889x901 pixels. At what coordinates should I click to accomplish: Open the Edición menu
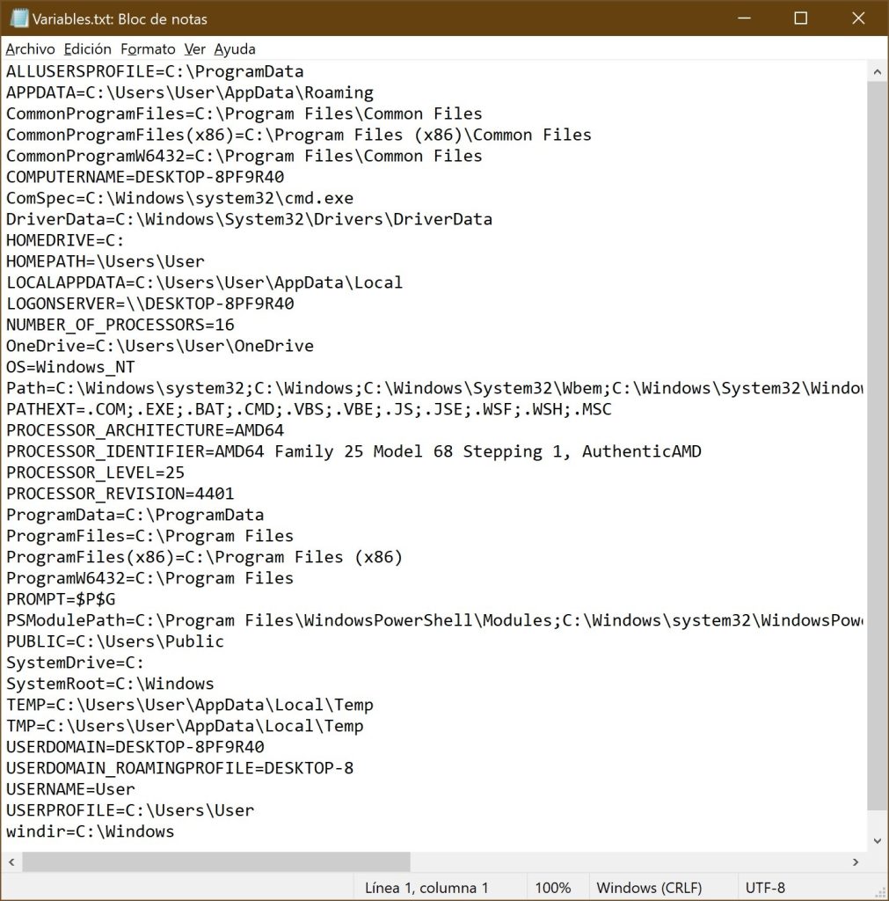click(x=87, y=48)
